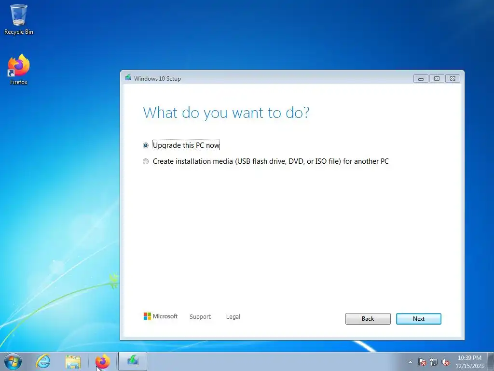The image size is (494, 371).
Task: Open the Support link
Action: tap(200, 316)
